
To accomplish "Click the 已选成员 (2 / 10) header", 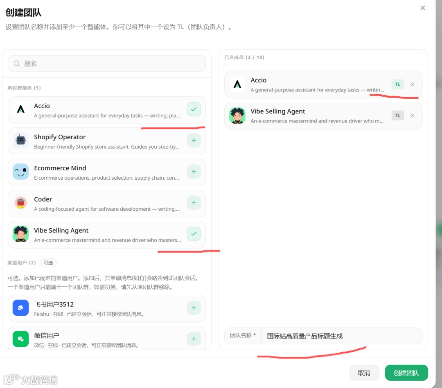I will [244, 58].
